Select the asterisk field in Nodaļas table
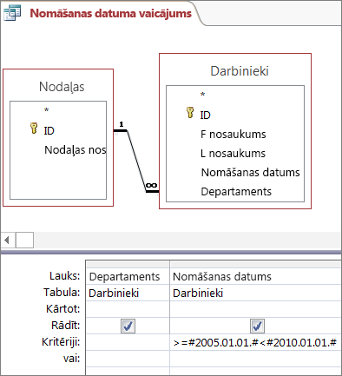This screenshot has width=342, height=376. (x=46, y=110)
